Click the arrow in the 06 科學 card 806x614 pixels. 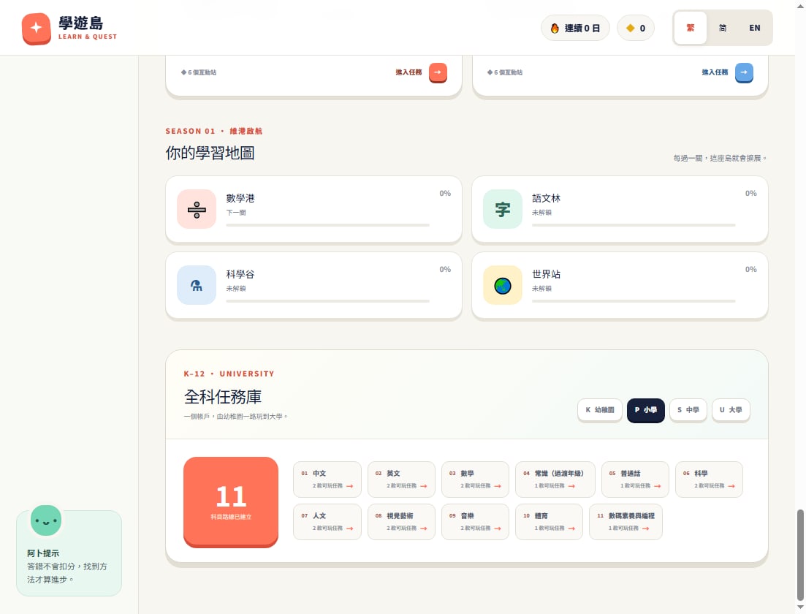point(731,486)
